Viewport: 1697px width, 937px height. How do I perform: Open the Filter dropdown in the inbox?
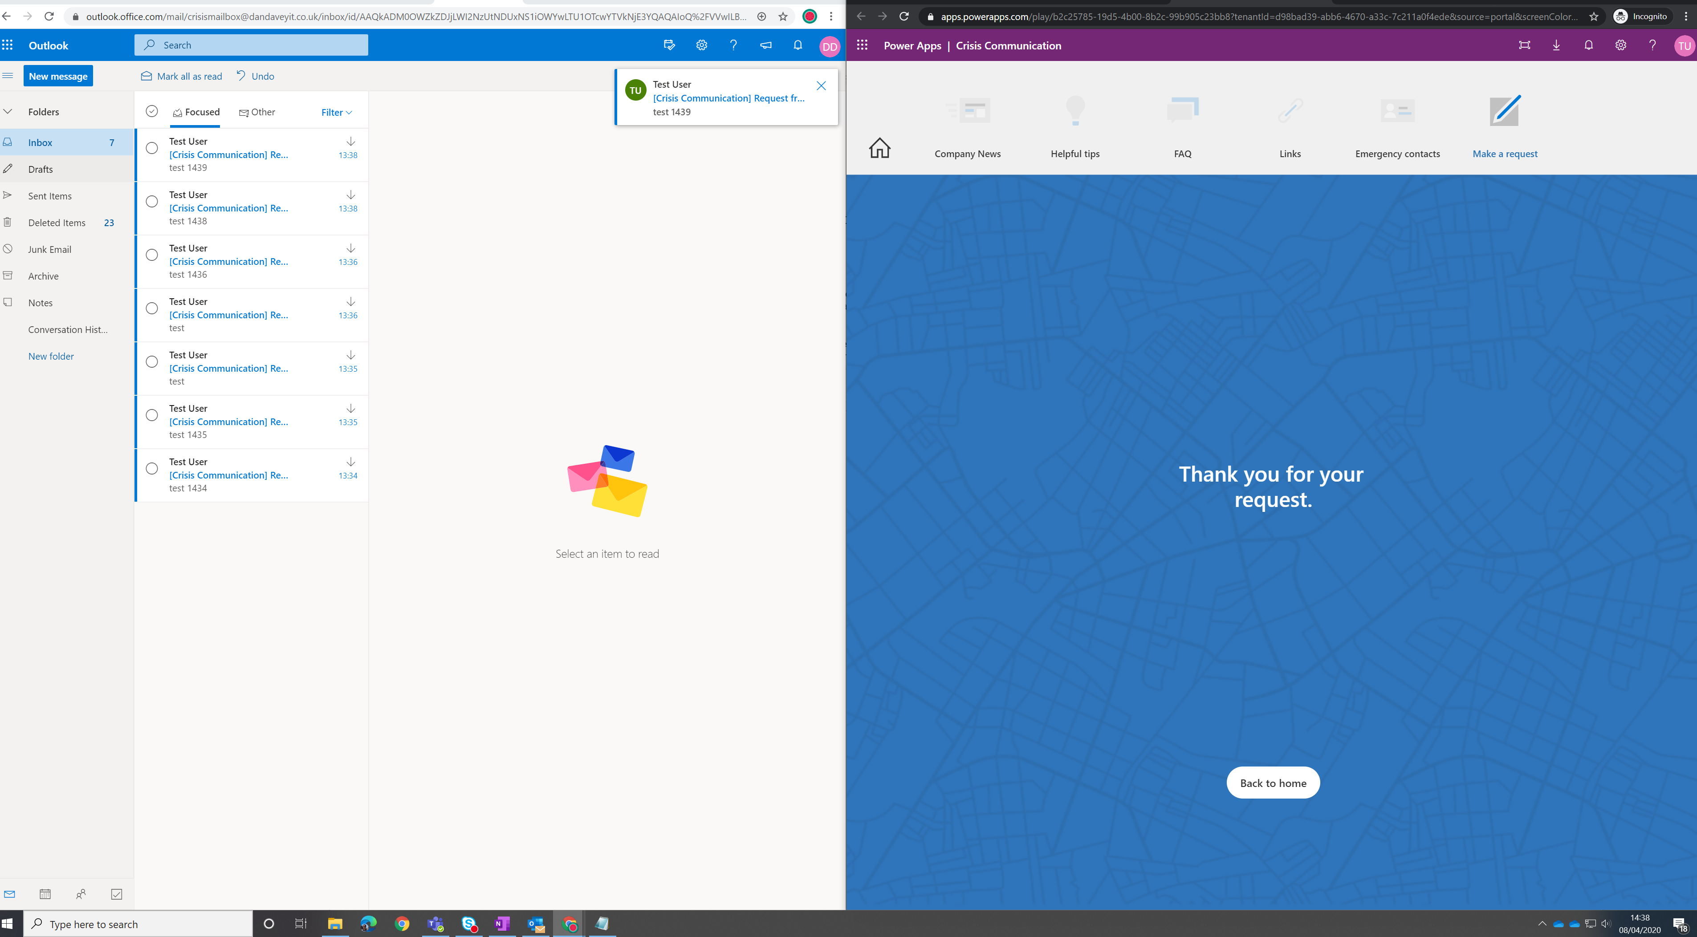click(335, 112)
